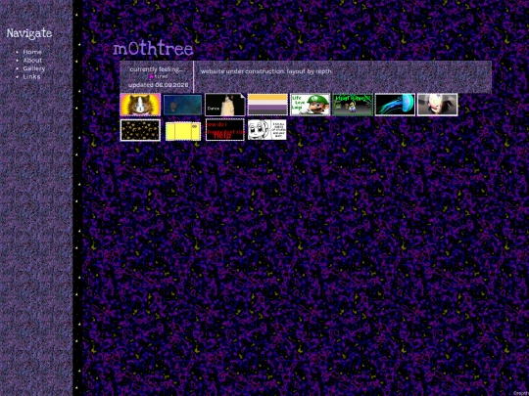Click the pink tired mood icon
Image resolution: width=529 pixels, height=396 pixels.
click(152, 77)
